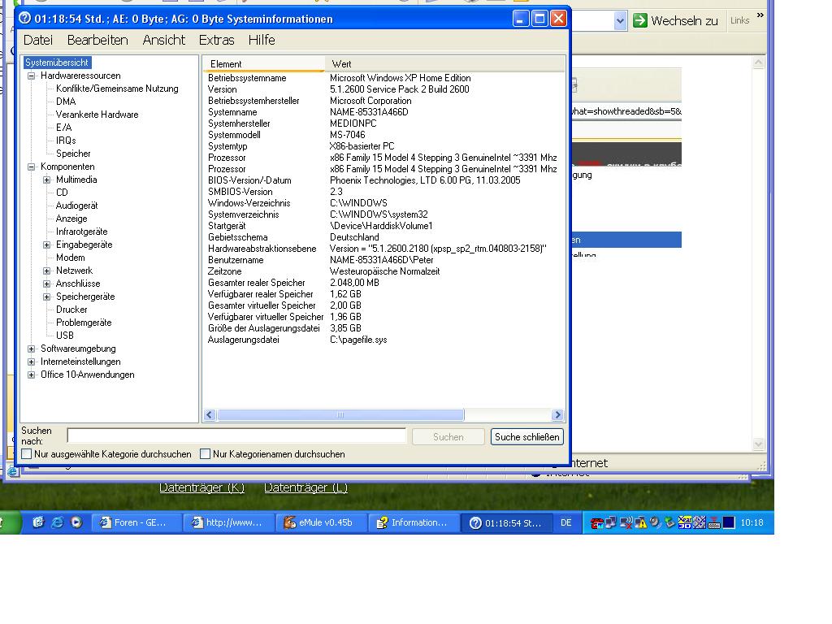Select 'Verankerte Hardware' tree item
The width and height of the screenshot is (832, 624).
pyautogui.click(x=97, y=115)
